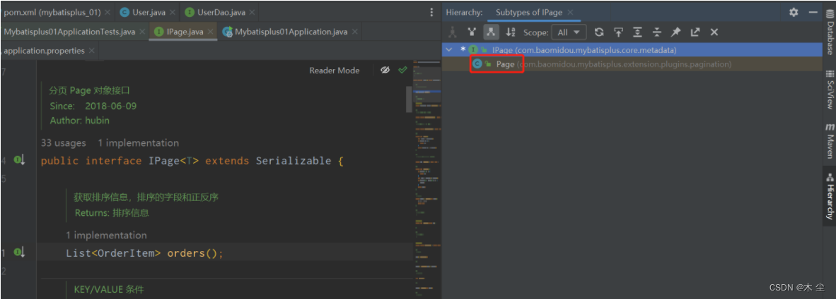Show the class hierarchy in Hierarchy toolbar
The width and height of the screenshot is (836, 299).
[453, 32]
